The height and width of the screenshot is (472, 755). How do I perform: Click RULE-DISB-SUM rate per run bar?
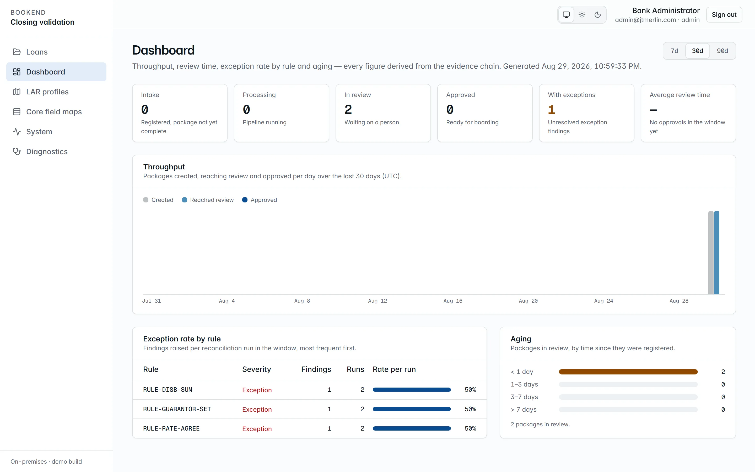pos(412,390)
